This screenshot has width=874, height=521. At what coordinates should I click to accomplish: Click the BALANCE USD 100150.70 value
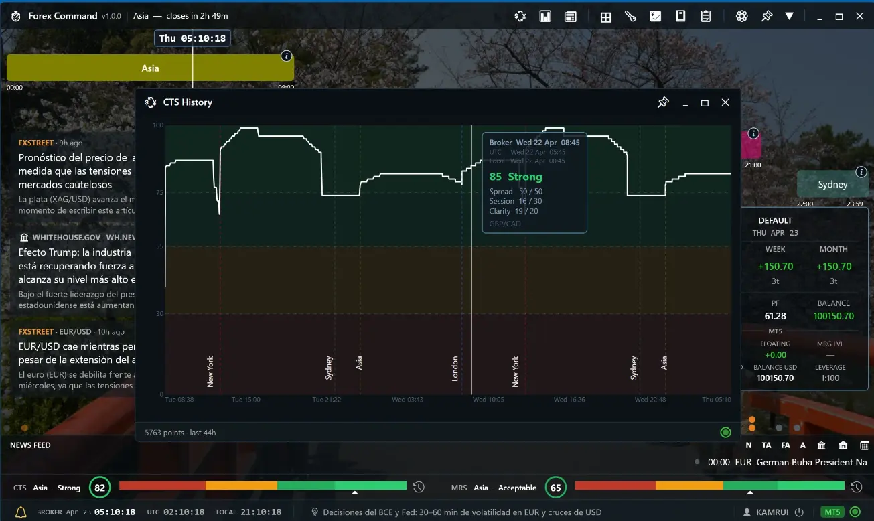(775, 378)
